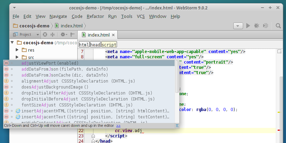Open the File menu
The image size is (286, 143).
[x=16, y=17]
